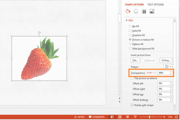Uncheck Rotate with shape
Screen dimensions: 180x120
click(x=132, y=105)
